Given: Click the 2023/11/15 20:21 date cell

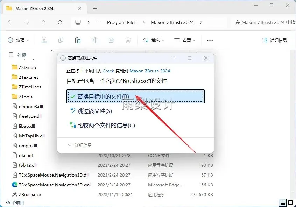Looking at the screenshot, I should point(115,194).
